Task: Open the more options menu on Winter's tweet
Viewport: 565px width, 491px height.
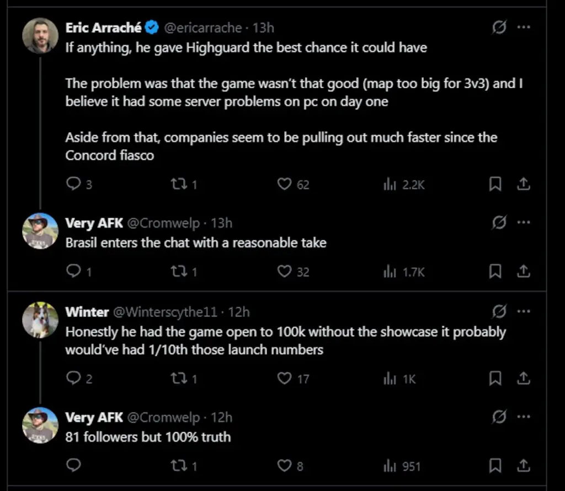Action: pyautogui.click(x=523, y=311)
